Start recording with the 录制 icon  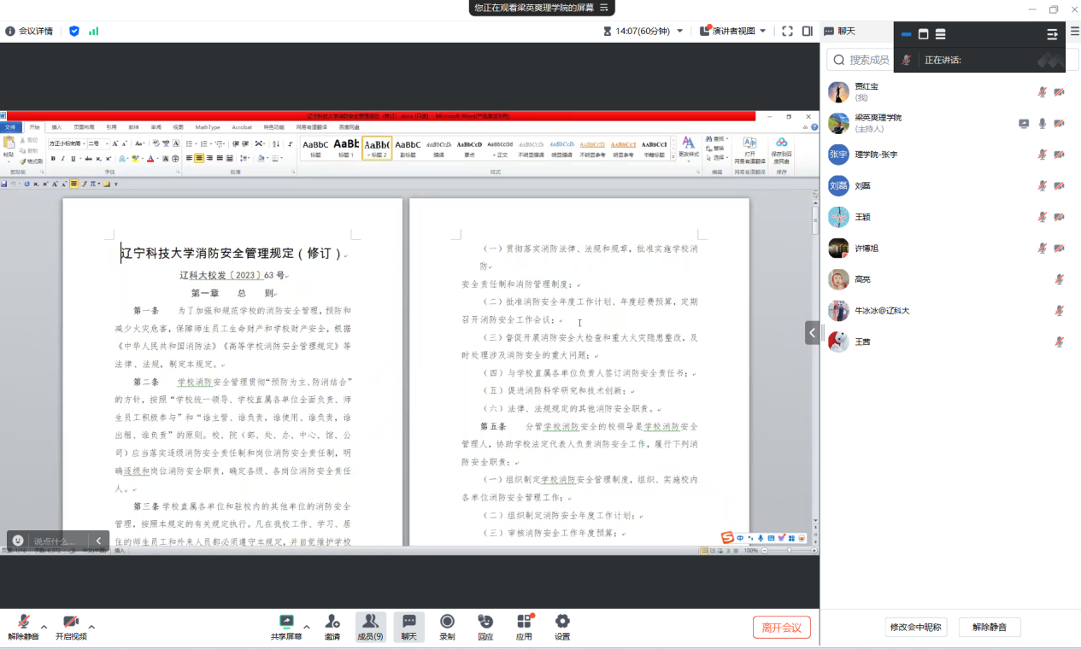(x=447, y=622)
